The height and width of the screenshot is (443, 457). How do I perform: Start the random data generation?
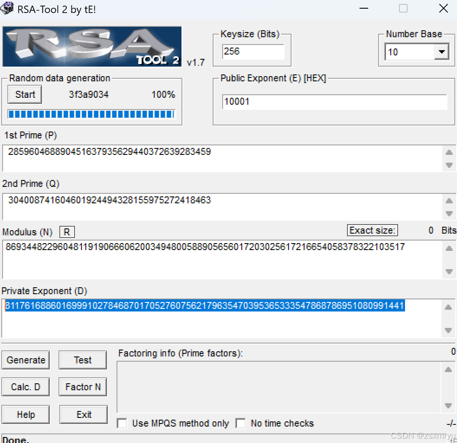point(24,94)
